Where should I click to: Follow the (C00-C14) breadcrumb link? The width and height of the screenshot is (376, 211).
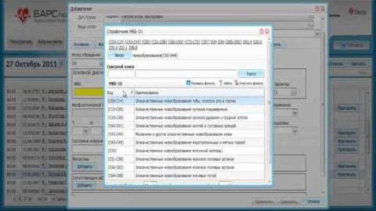coord(116,42)
